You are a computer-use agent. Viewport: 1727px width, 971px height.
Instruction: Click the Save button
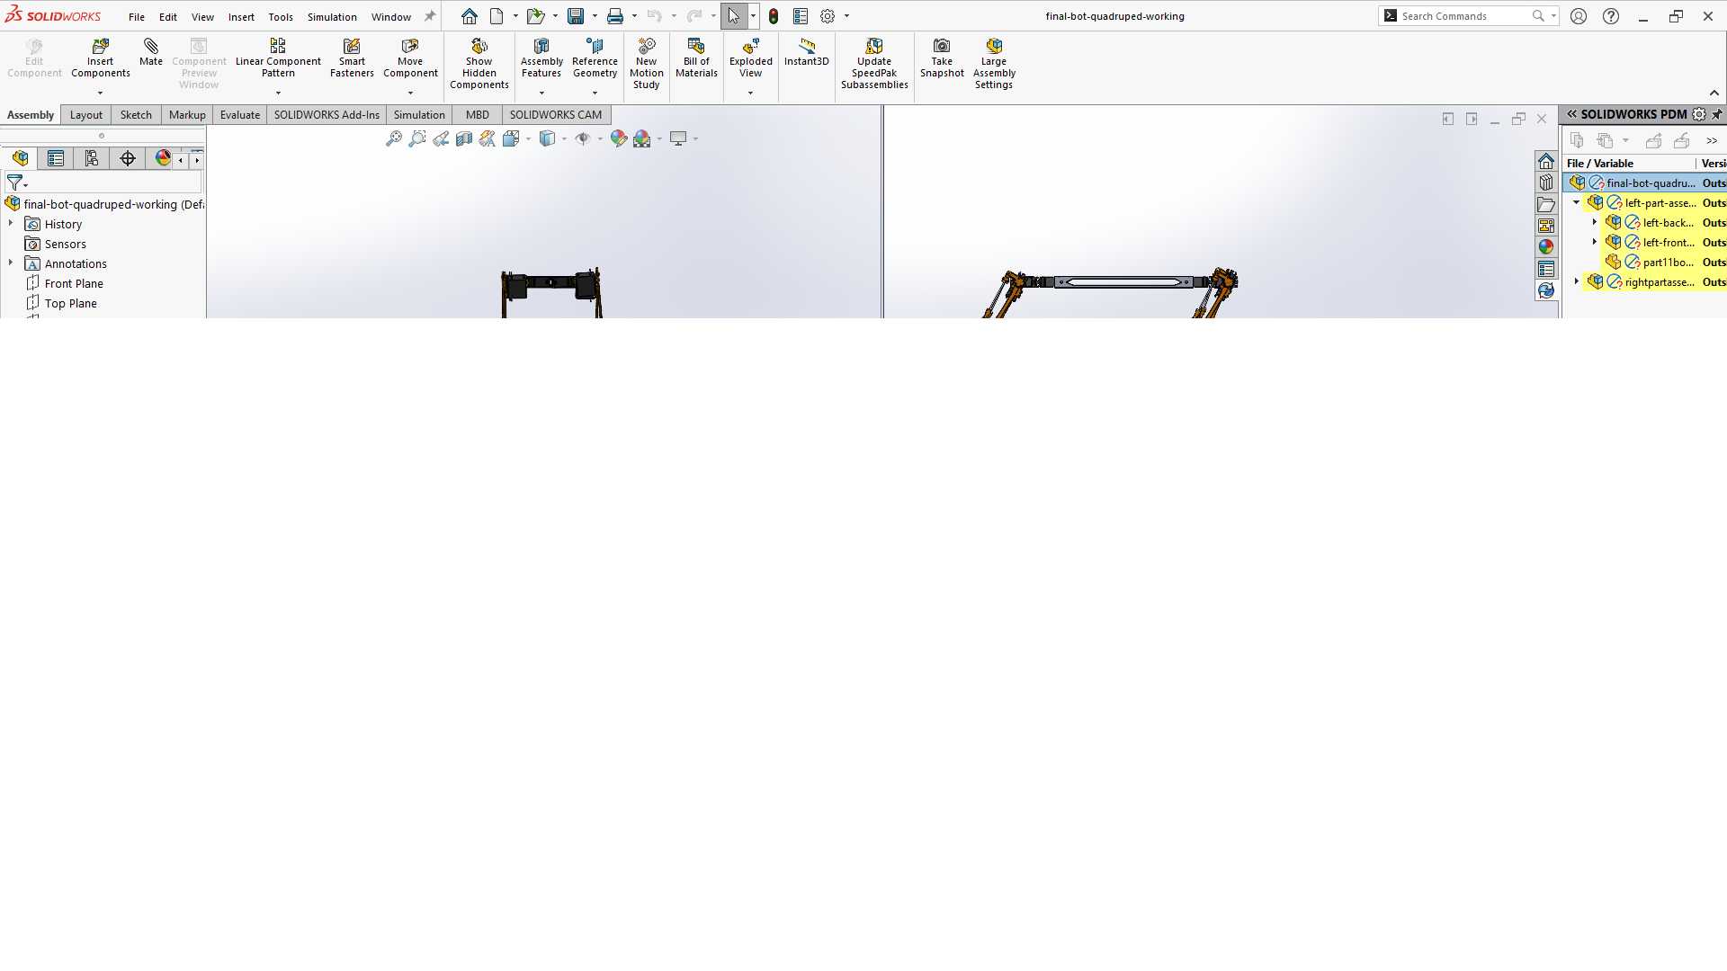pyautogui.click(x=576, y=16)
